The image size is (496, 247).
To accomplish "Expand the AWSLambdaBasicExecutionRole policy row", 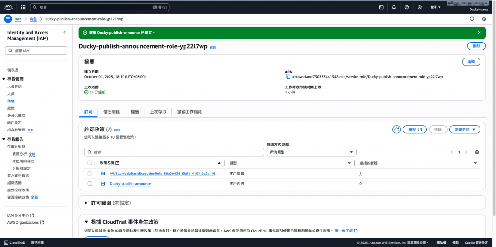I will point(103,174).
